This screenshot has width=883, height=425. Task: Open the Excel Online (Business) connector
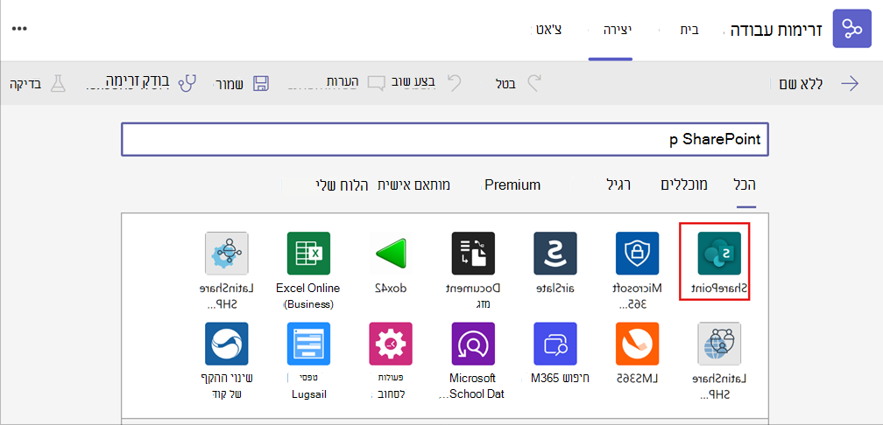(x=308, y=253)
